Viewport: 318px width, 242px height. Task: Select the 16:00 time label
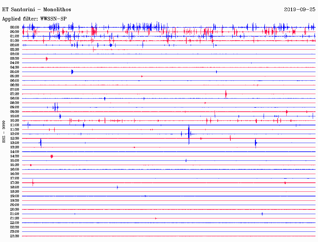coord(15,169)
